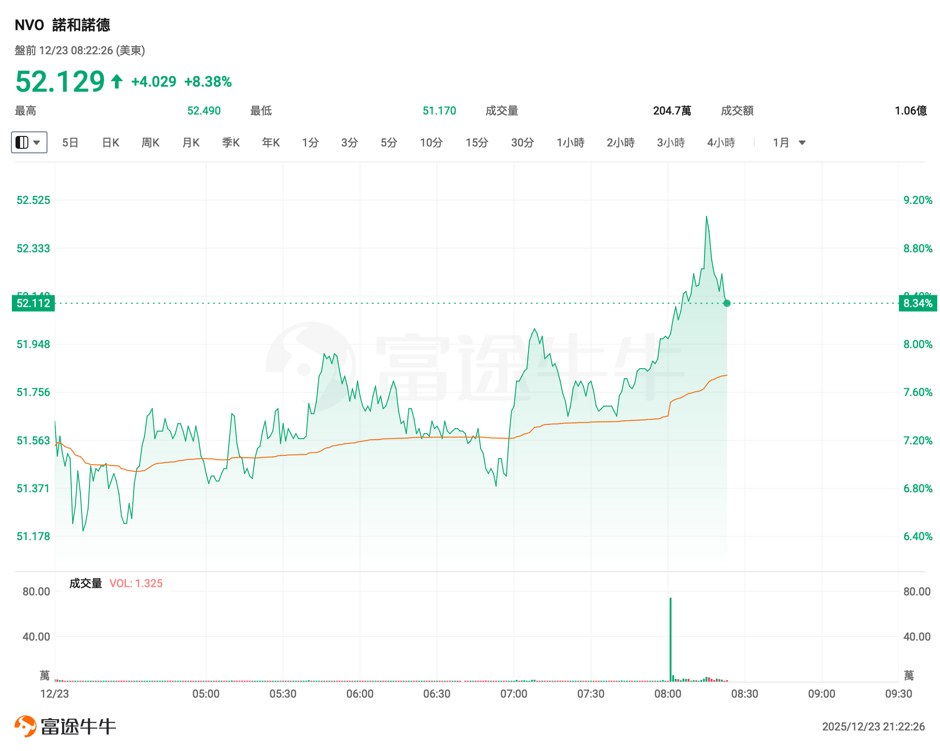This screenshot has width=940, height=751.
Task: Select the 1小時 interval
Action: tap(570, 143)
